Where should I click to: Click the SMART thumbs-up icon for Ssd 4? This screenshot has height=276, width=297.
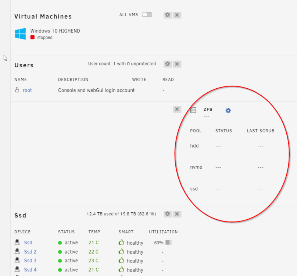[121, 269]
